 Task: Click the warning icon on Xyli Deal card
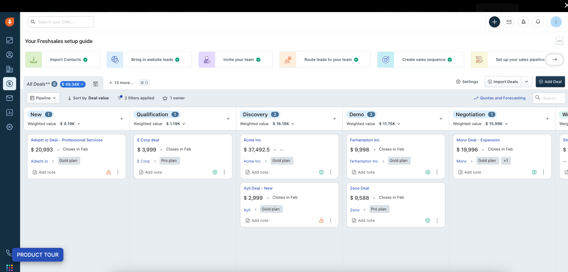321,221
